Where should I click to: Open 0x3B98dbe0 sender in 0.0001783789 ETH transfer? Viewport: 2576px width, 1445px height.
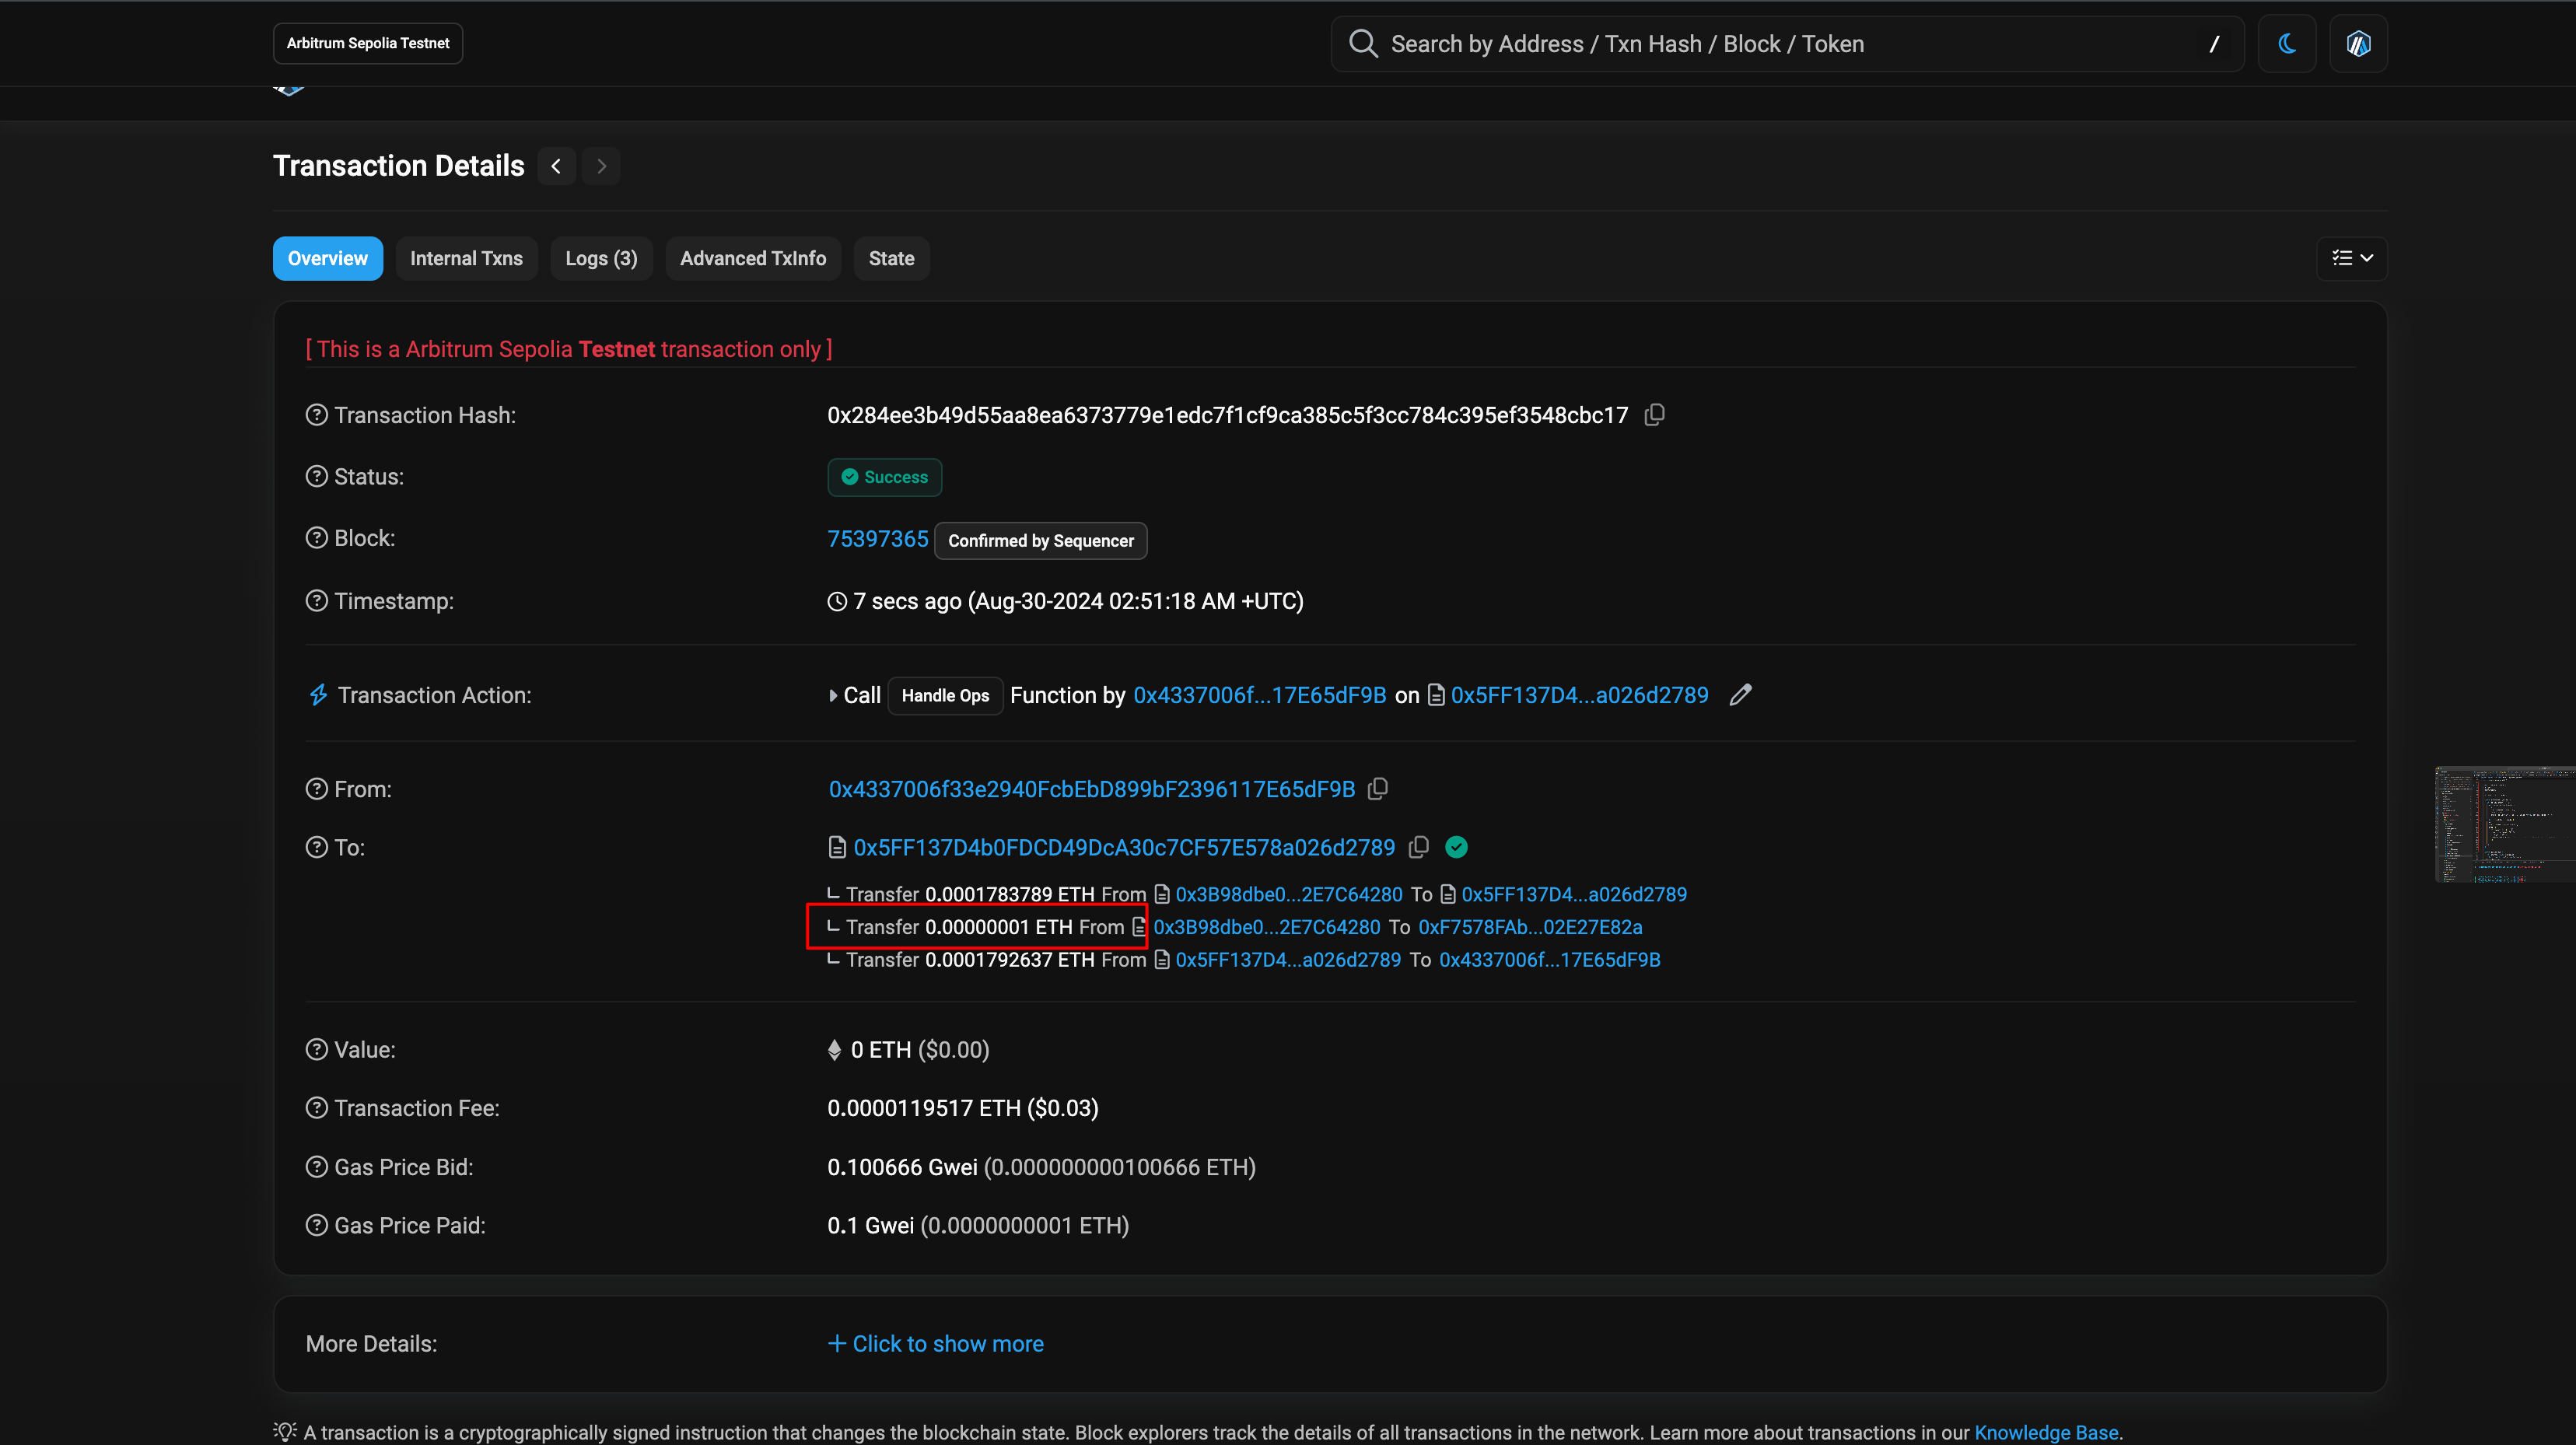pyautogui.click(x=1288, y=894)
